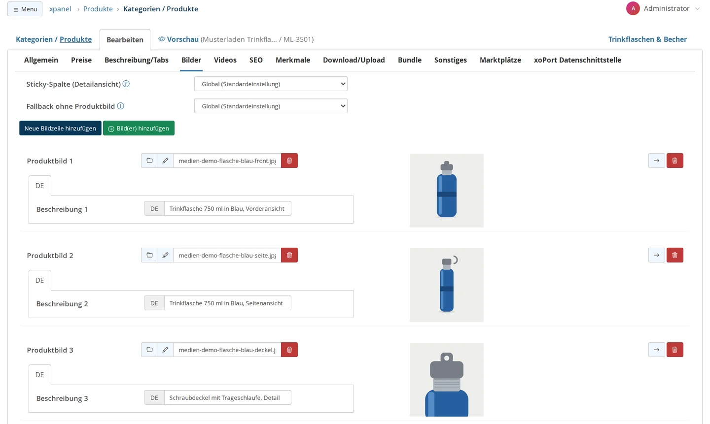This screenshot has width=710, height=424.
Task: Open Vorschau preview link
Action: (x=178, y=39)
